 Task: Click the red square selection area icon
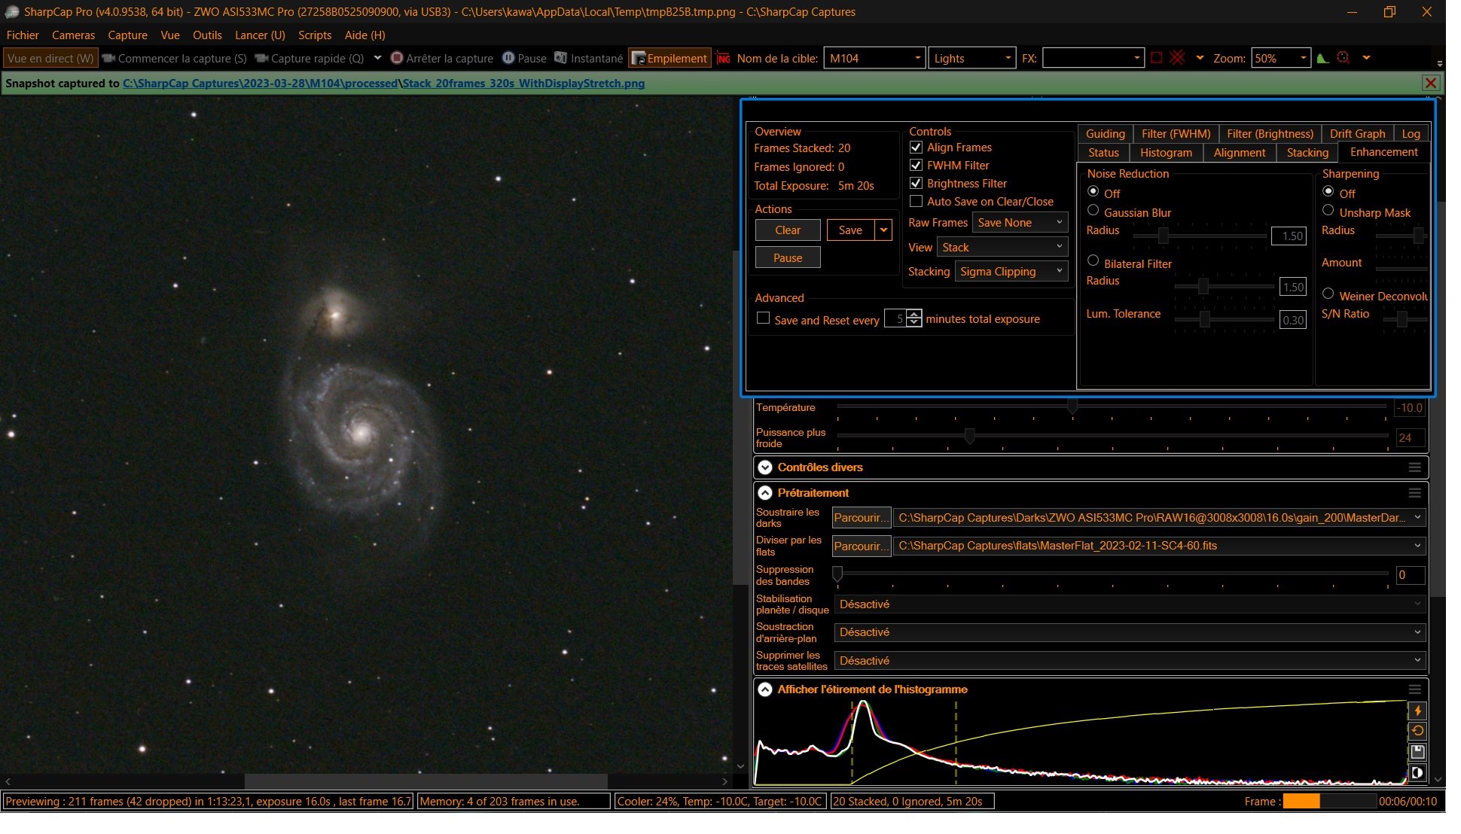click(x=1156, y=58)
